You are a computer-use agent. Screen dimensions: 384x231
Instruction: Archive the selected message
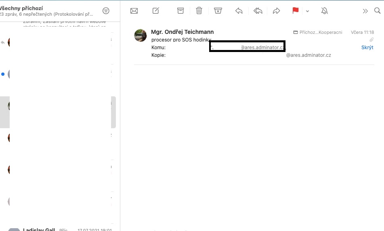(180, 11)
